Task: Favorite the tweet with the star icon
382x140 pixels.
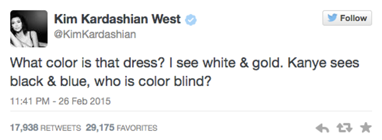Action: [366, 128]
